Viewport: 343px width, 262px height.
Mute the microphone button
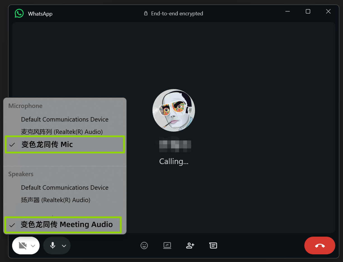(x=53, y=246)
